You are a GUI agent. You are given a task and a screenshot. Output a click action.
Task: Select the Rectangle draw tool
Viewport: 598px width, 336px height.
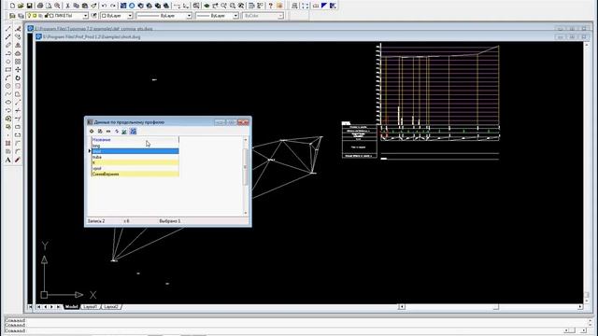(8, 70)
